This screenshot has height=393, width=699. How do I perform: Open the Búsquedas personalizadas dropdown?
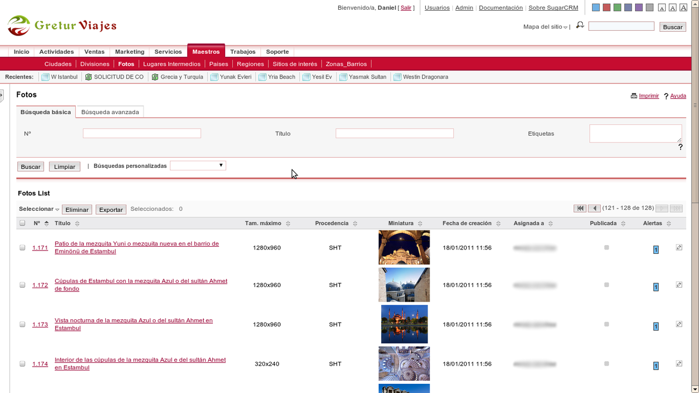(198, 166)
